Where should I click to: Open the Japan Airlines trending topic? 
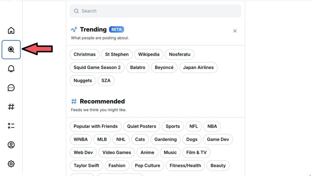tap(198, 67)
